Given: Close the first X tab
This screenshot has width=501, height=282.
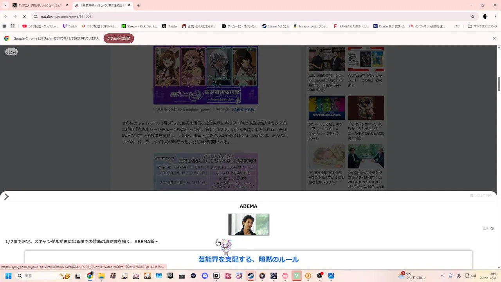Looking at the screenshot, I should [x=67, y=5].
